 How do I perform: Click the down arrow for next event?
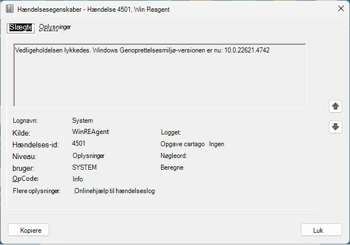coord(335,127)
